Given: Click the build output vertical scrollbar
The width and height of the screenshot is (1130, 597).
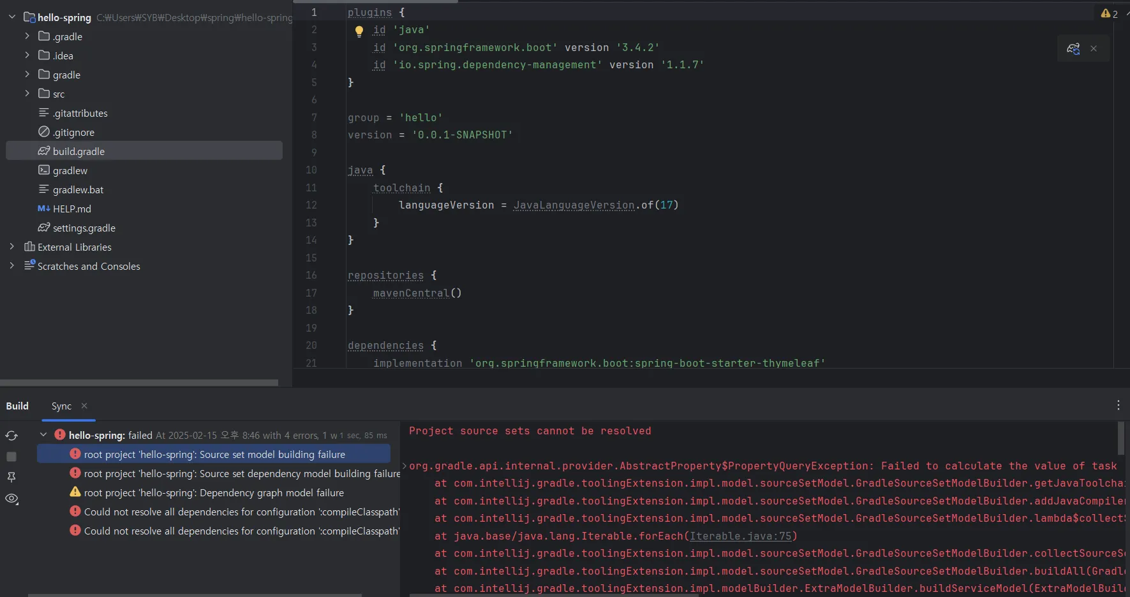Looking at the screenshot, I should tap(1121, 438).
